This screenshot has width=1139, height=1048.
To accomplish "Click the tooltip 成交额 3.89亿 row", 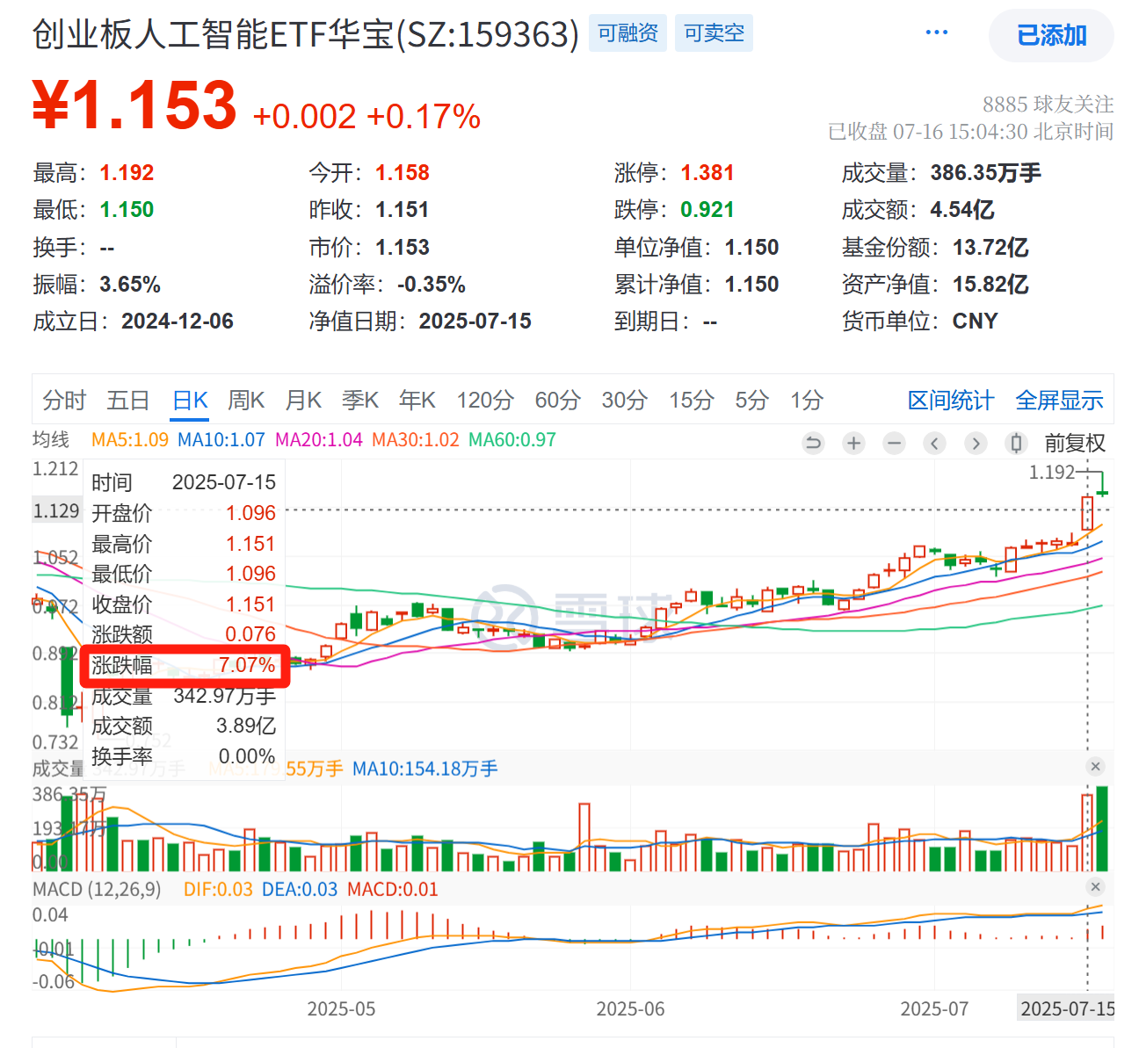I will [x=184, y=726].
